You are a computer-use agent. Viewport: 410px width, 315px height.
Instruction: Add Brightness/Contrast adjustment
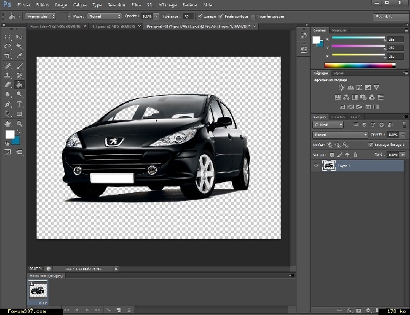(x=341, y=88)
